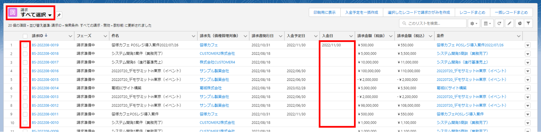Open invoice record BS-202208-0019 link

pos(45,45)
